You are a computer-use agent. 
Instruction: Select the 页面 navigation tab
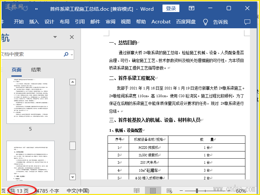pos(17,70)
